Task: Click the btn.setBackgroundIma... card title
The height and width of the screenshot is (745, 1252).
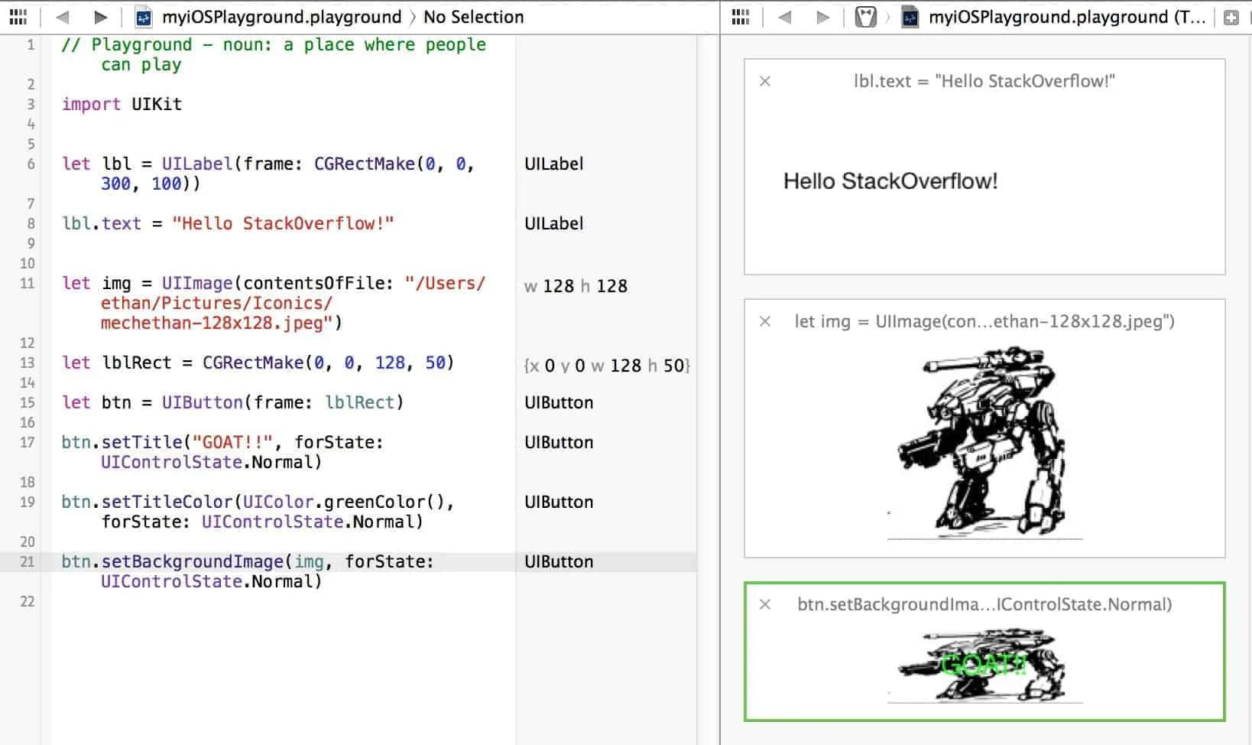Action: [x=984, y=604]
